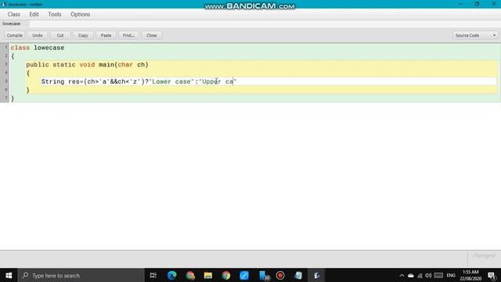The width and height of the screenshot is (501, 282).
Task: Open the Tools menu
Action: tap(55, 14)
